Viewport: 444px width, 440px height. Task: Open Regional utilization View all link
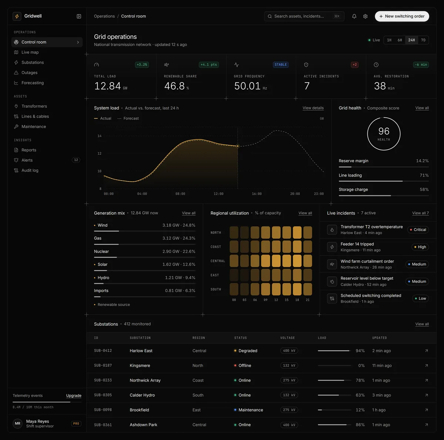pyautogui.click(x=305, y=213)
